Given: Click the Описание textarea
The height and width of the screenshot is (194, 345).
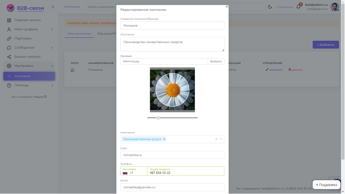Looking at the screenshot, I should [172, 44].
